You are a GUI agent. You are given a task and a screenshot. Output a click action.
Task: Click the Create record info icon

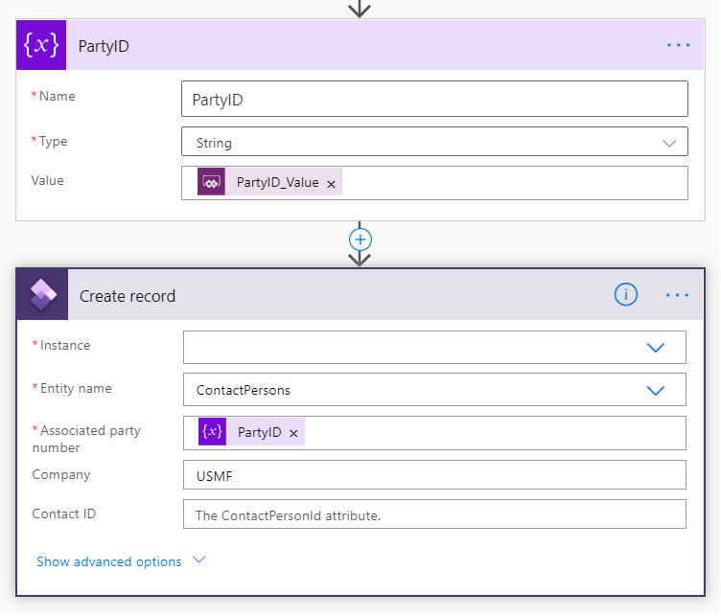tap(625, 295)
